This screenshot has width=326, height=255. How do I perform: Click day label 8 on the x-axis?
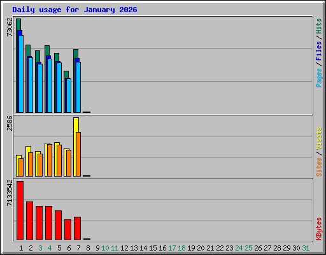pyautogui.click(x=88, y=248)
